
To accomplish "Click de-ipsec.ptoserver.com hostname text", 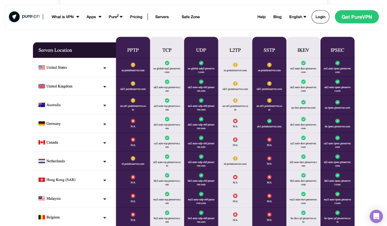I will coord(337,126).
